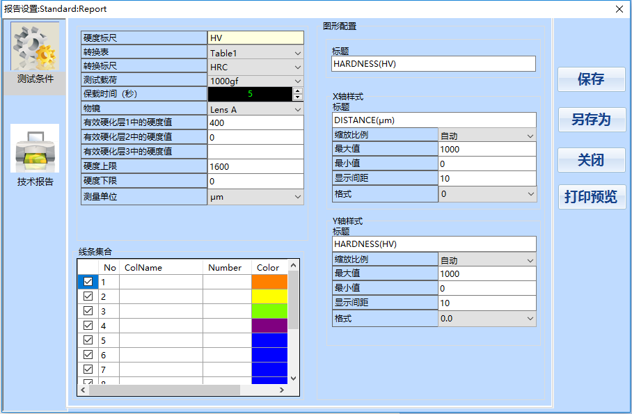Decrease 保载时间 with the down arrow
The width and height of the screenshot is (632, 414).
pyautogui.click(x=298, y=98)
